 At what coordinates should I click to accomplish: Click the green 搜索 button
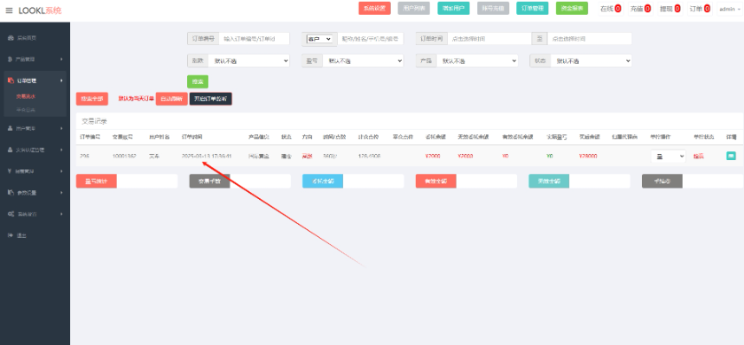198,82
